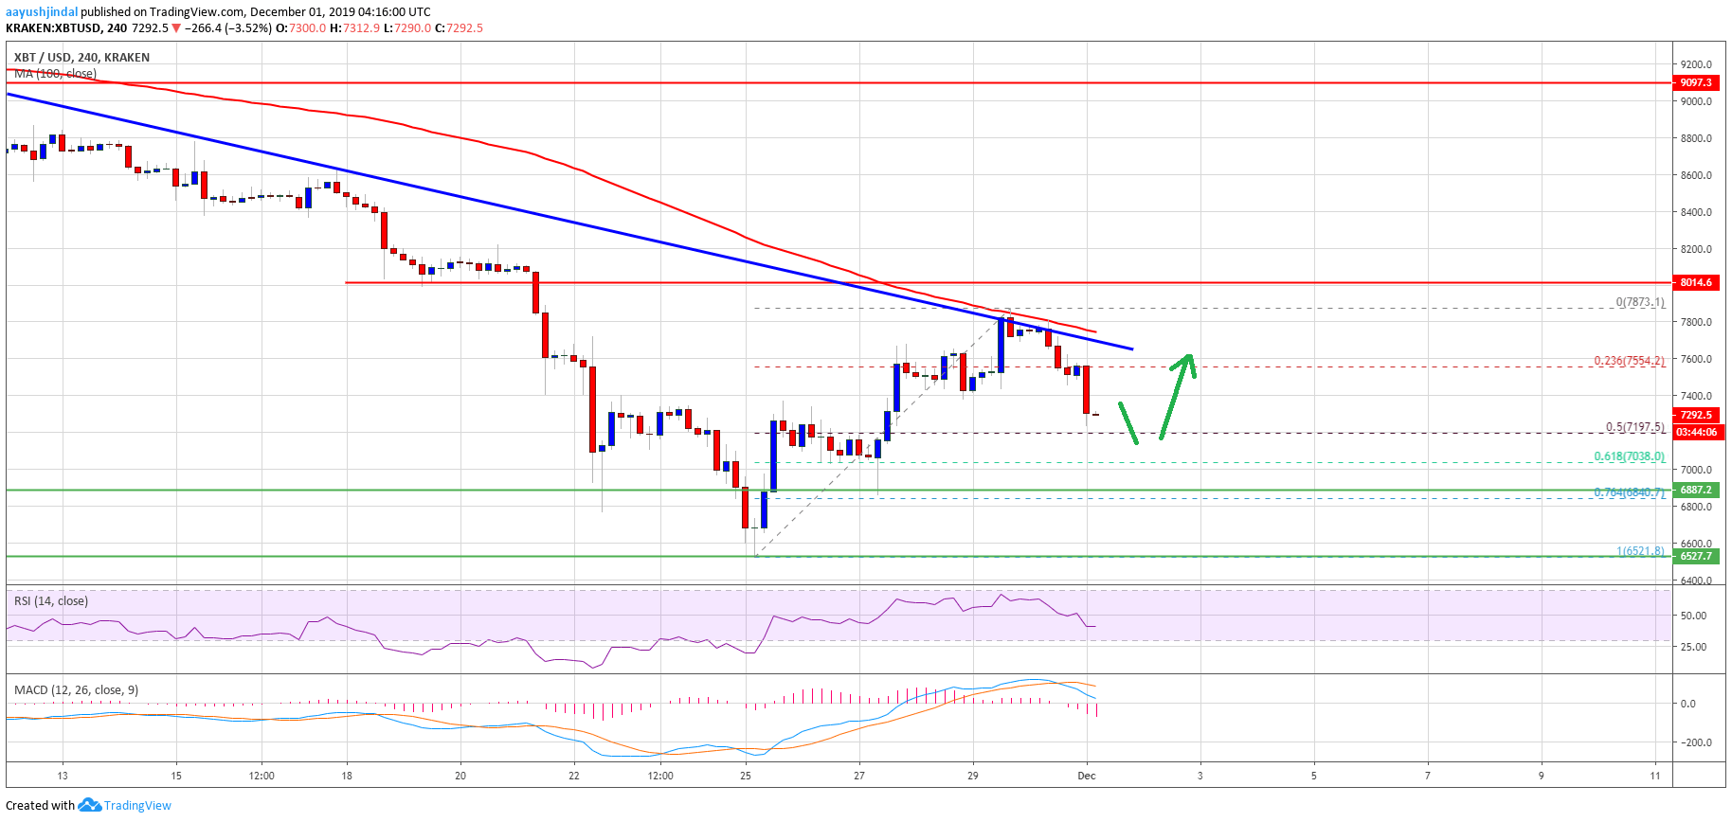Click the 29 date on time axis
The image size is (1732, 822).
(973, 776)
